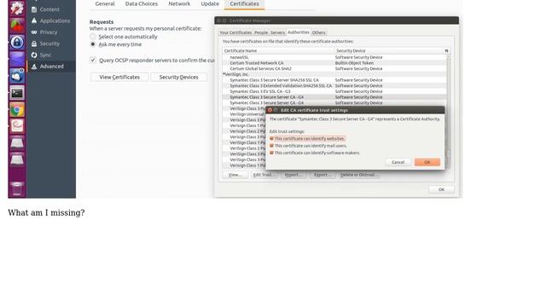
Task: Open the People tab in Certificate Manager
Action: click(261, 32)
